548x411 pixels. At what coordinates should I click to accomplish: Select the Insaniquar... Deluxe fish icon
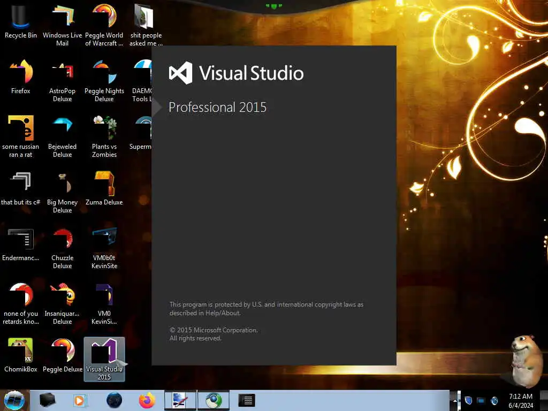click(62, 303)
